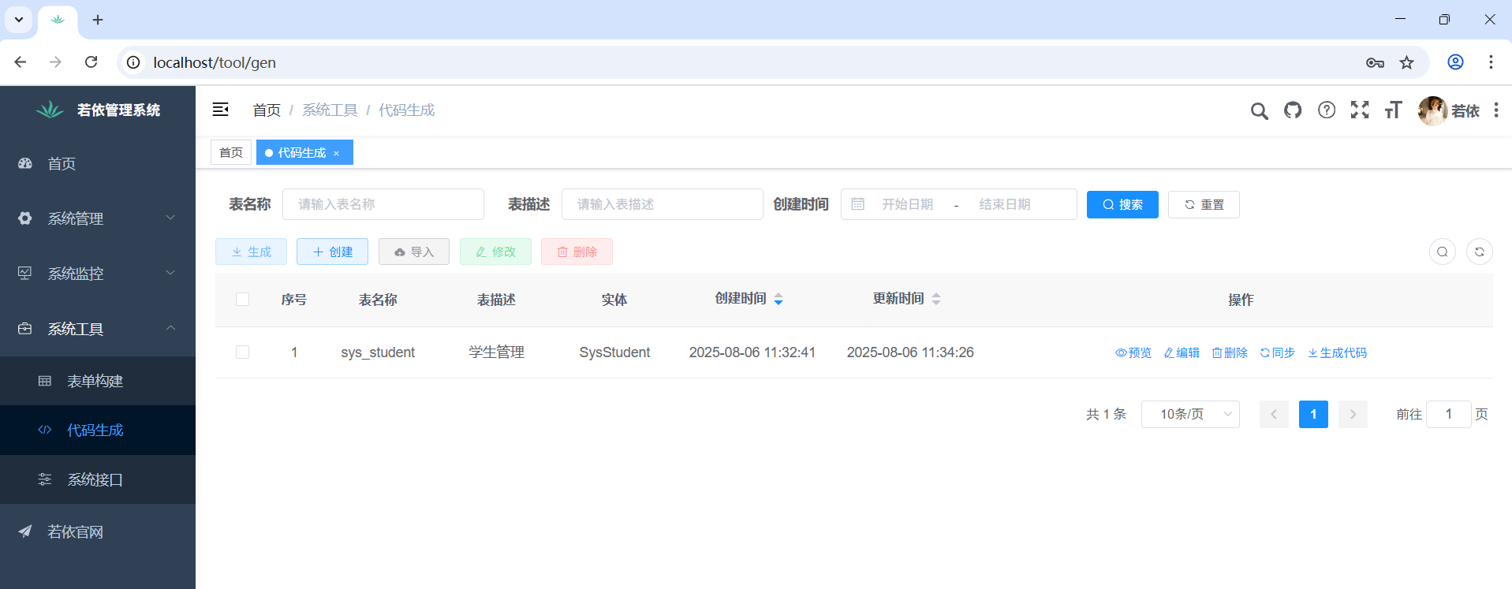
Task: Click the 若依管理系统 logo
Action: (98, 110)
